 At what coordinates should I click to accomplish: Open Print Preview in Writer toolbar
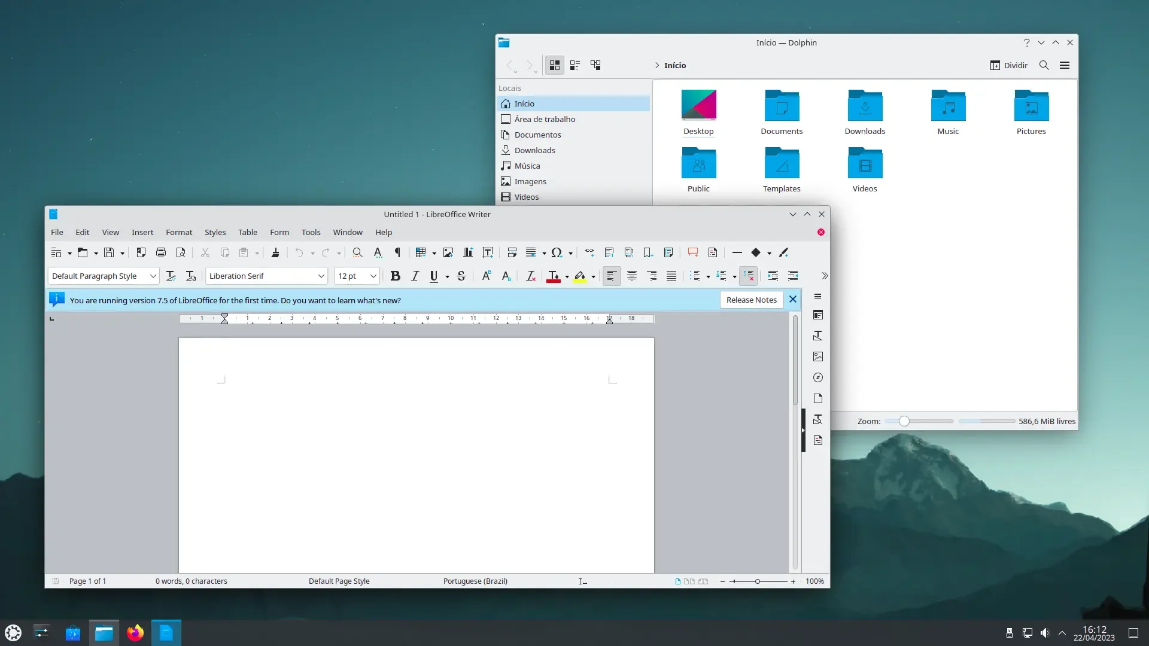click(181, 252)
